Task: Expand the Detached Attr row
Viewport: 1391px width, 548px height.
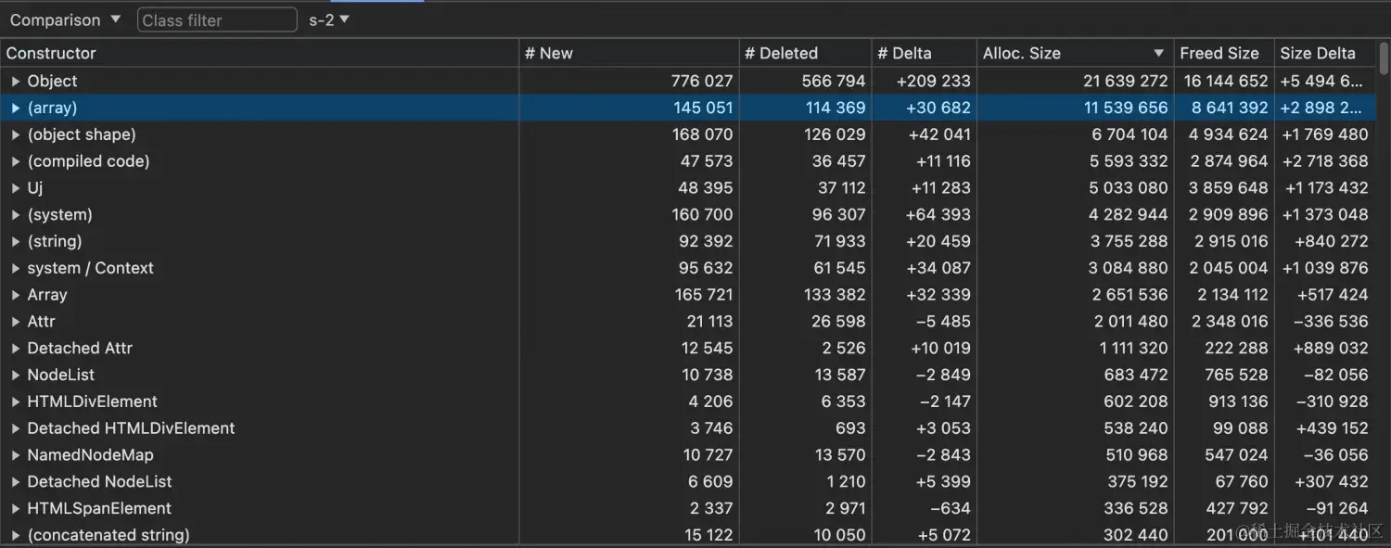Action: click(15, 349)
